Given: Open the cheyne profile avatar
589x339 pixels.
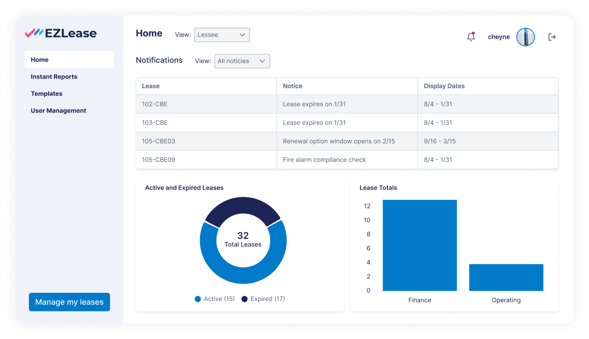Looking at the screenshot, I should click(x=525, y=37).
